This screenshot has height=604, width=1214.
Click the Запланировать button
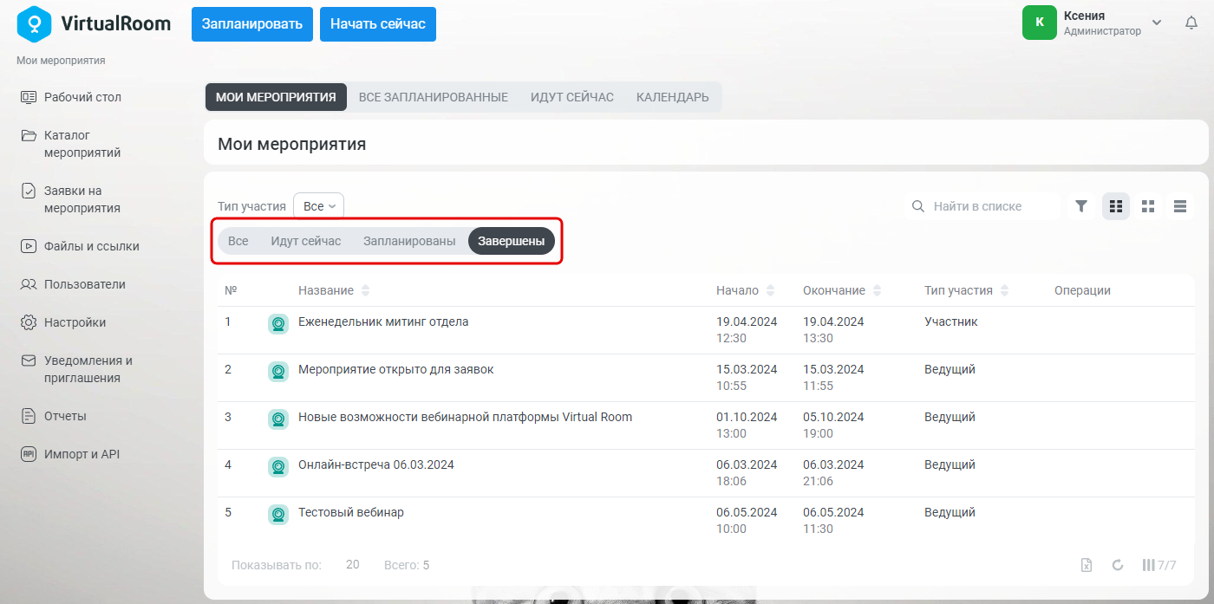click(252, 24)
